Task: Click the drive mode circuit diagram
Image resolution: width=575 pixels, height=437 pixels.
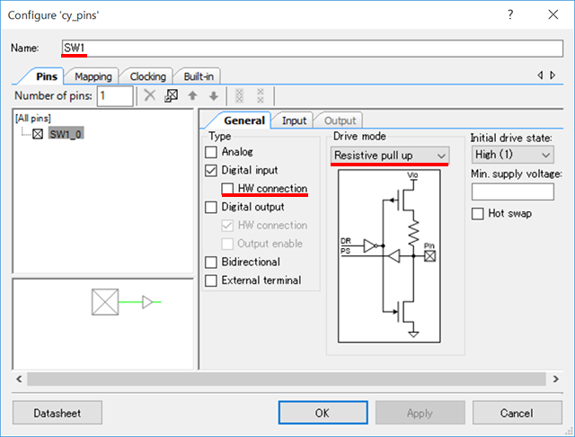Action: point(389,256)
